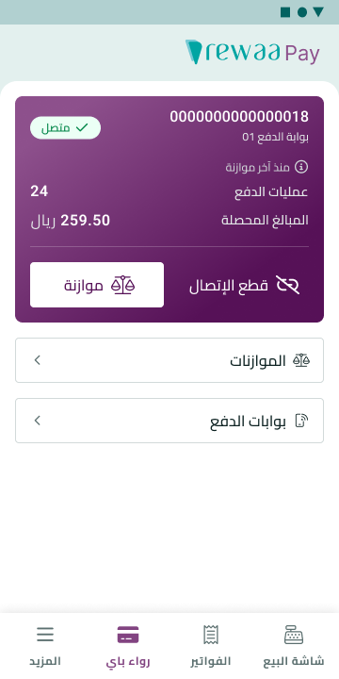Tap the card icon for رواء باي

128,636
